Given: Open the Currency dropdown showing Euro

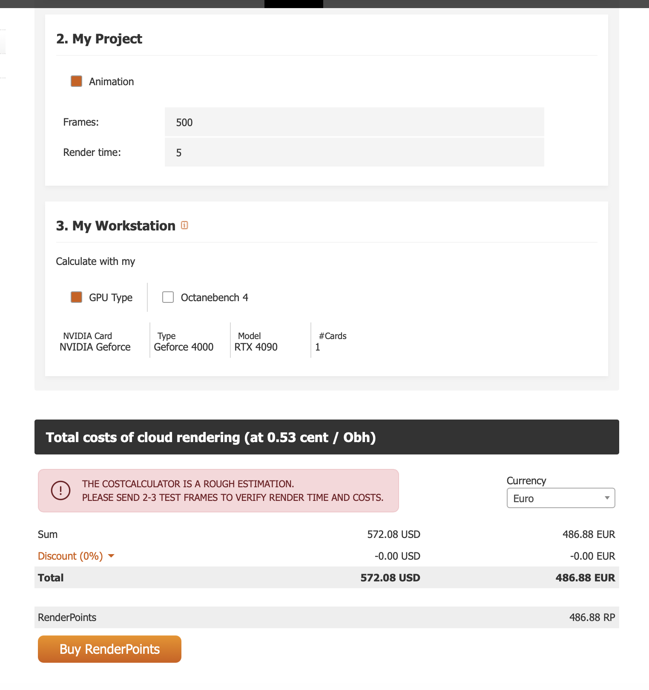Looking at the screenshot, I should click(x=560, y=498).
